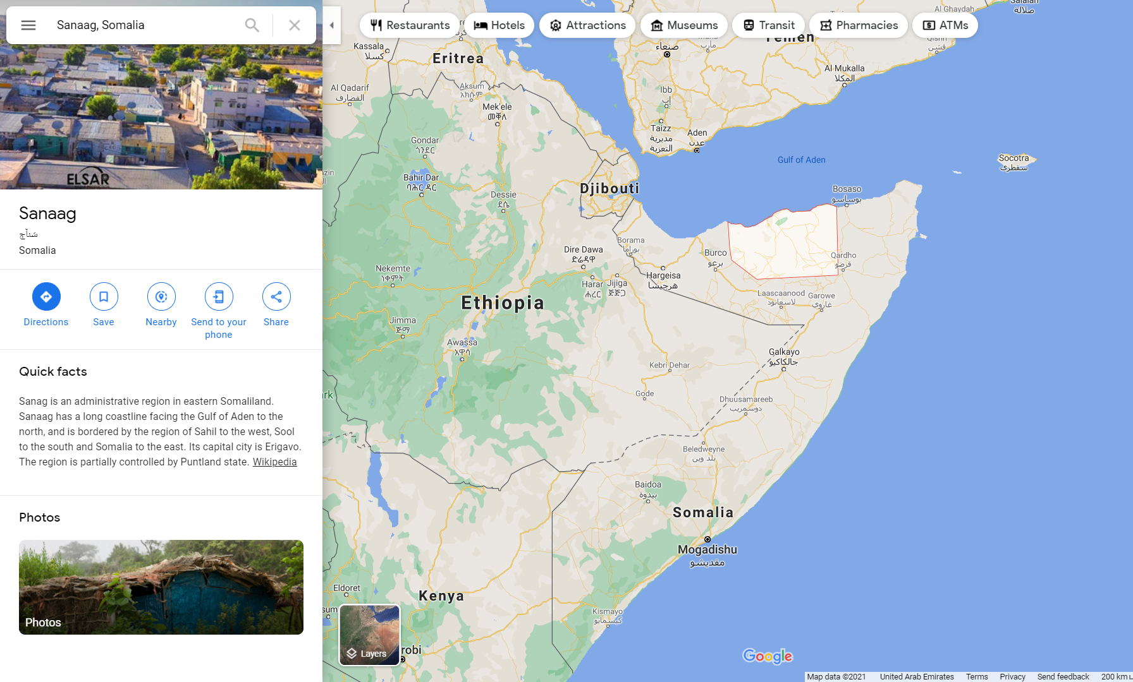Click the Sanaag, Somalia search field
Screen dimensions: 1133x682
tap(145, 25)
